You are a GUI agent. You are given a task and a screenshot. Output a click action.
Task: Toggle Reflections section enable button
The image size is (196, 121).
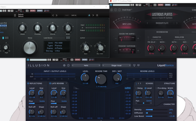click(28, 83)
